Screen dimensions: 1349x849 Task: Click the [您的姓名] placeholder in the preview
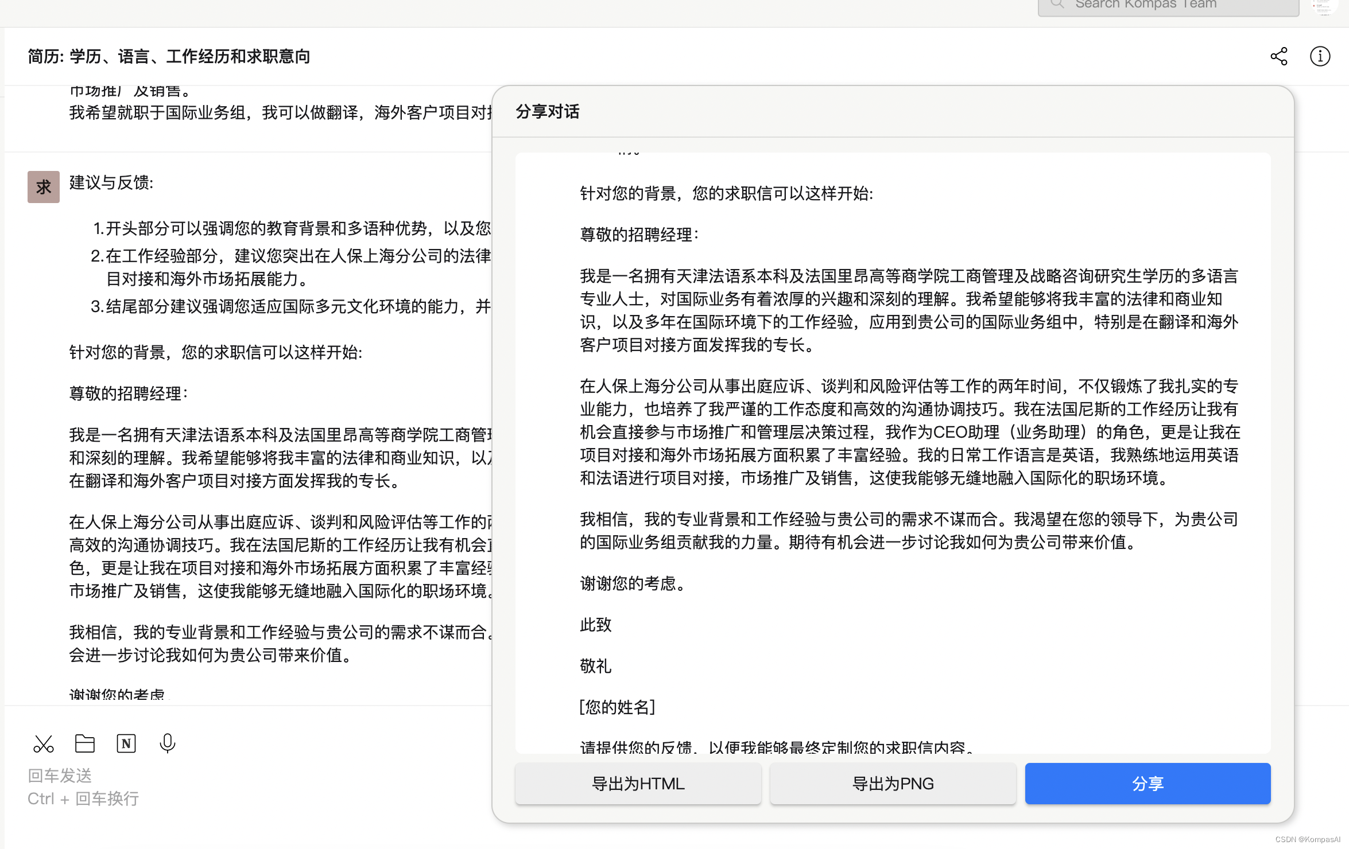[x=617, y=707]
